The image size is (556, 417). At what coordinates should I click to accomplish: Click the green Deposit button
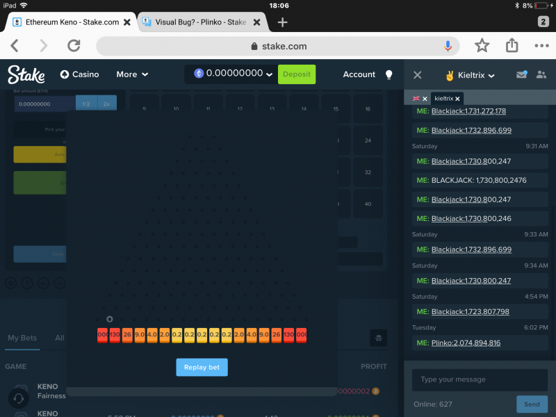pos(297,74)
